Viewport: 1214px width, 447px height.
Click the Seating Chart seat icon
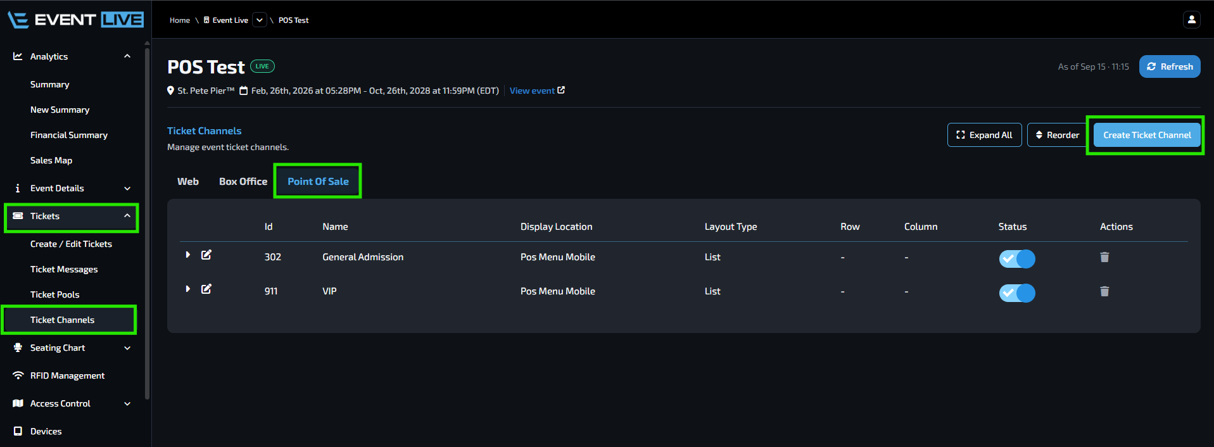[18, 348]
